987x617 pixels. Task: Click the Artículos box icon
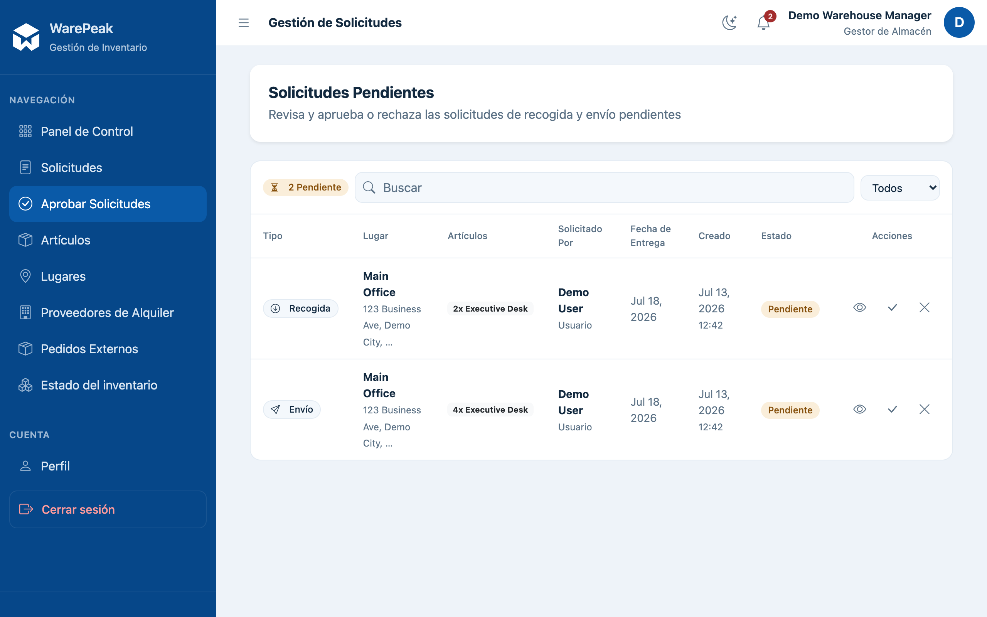click(25, 240)
